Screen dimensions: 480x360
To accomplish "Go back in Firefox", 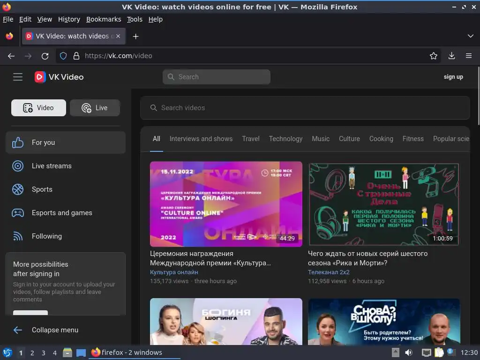I will point(11,56).
